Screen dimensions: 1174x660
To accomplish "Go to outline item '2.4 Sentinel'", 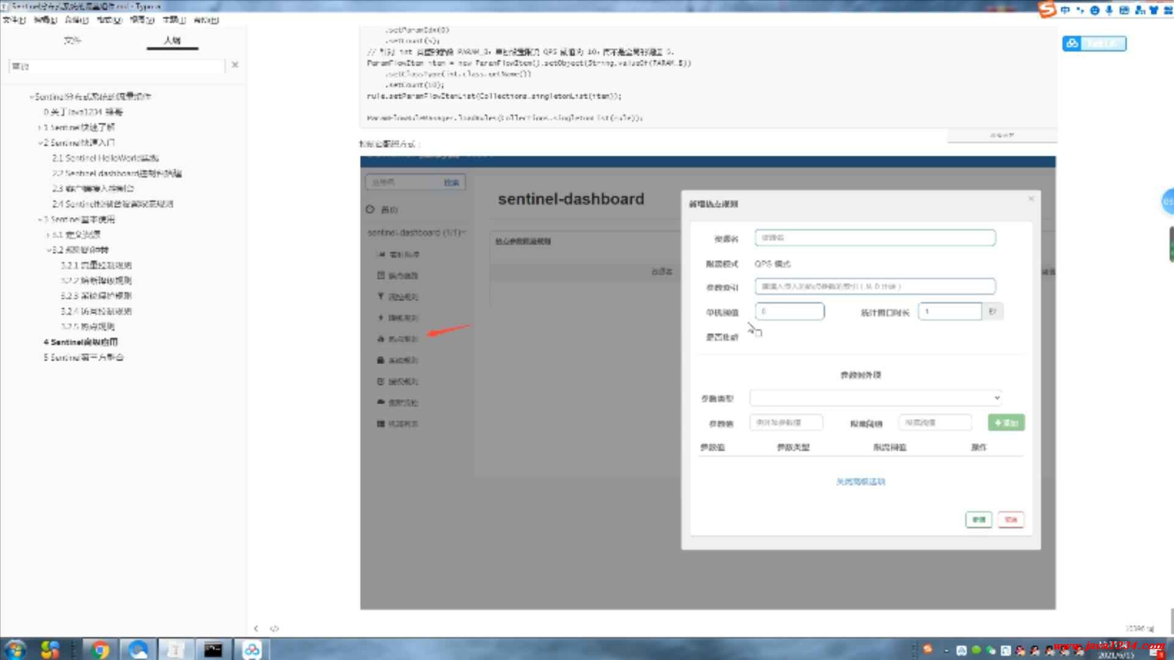I will pyautogui.click(x=113, y=204).
